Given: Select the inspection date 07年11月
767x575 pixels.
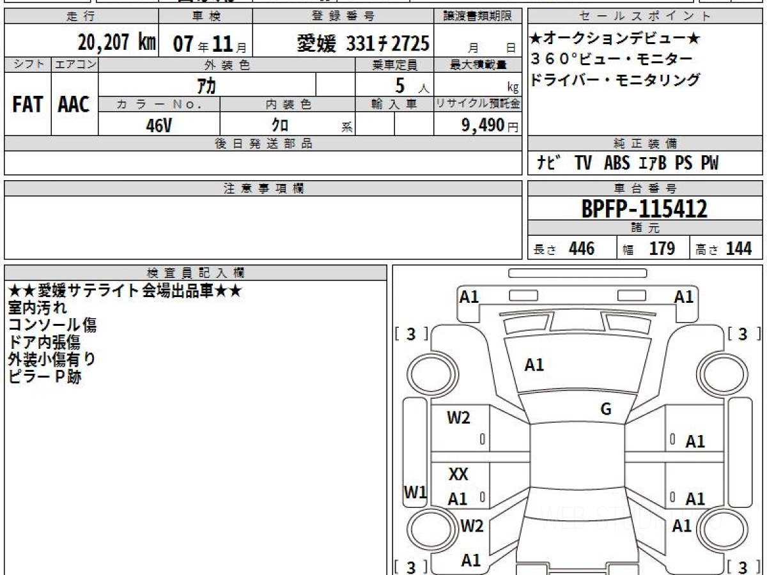Looking at the screenshot, I should [210, 43].
